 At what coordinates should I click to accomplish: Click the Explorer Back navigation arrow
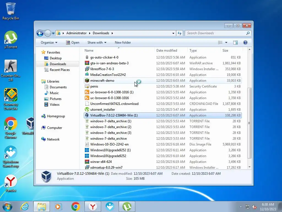tap(40, 33)
